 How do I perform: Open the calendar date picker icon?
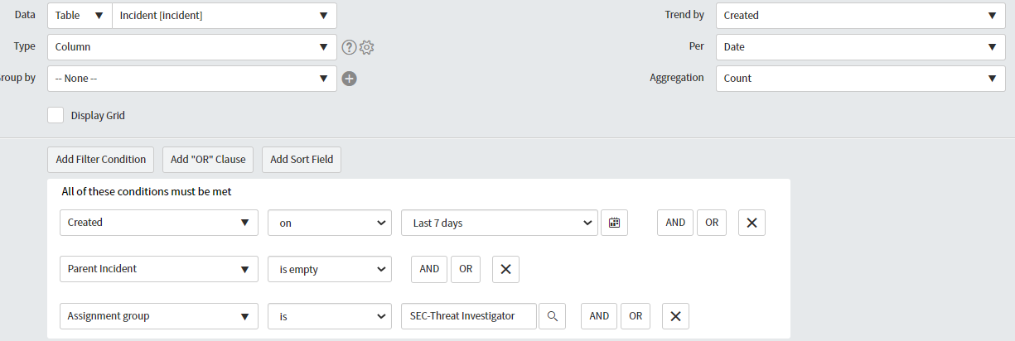tap(614, 223)
